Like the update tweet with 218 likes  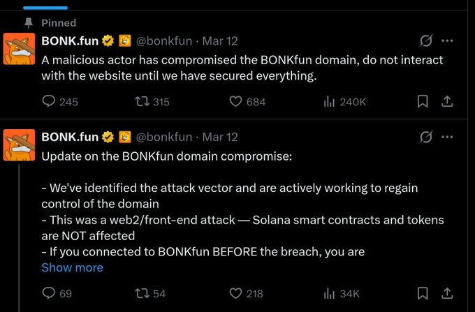pos(236,293)
